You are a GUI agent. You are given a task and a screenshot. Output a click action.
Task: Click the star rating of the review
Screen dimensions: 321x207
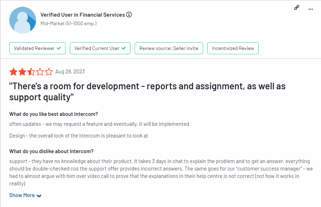(x=31, y=72)
